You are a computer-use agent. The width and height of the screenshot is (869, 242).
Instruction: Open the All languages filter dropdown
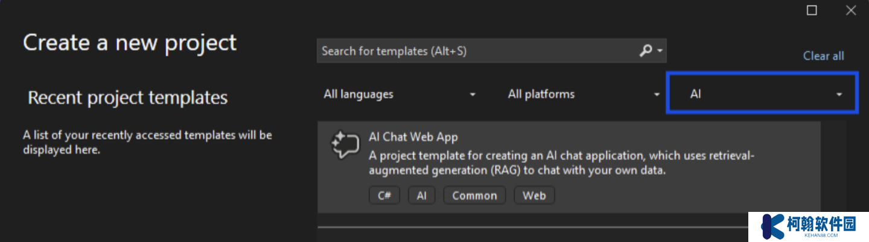(x=399, y=95)
